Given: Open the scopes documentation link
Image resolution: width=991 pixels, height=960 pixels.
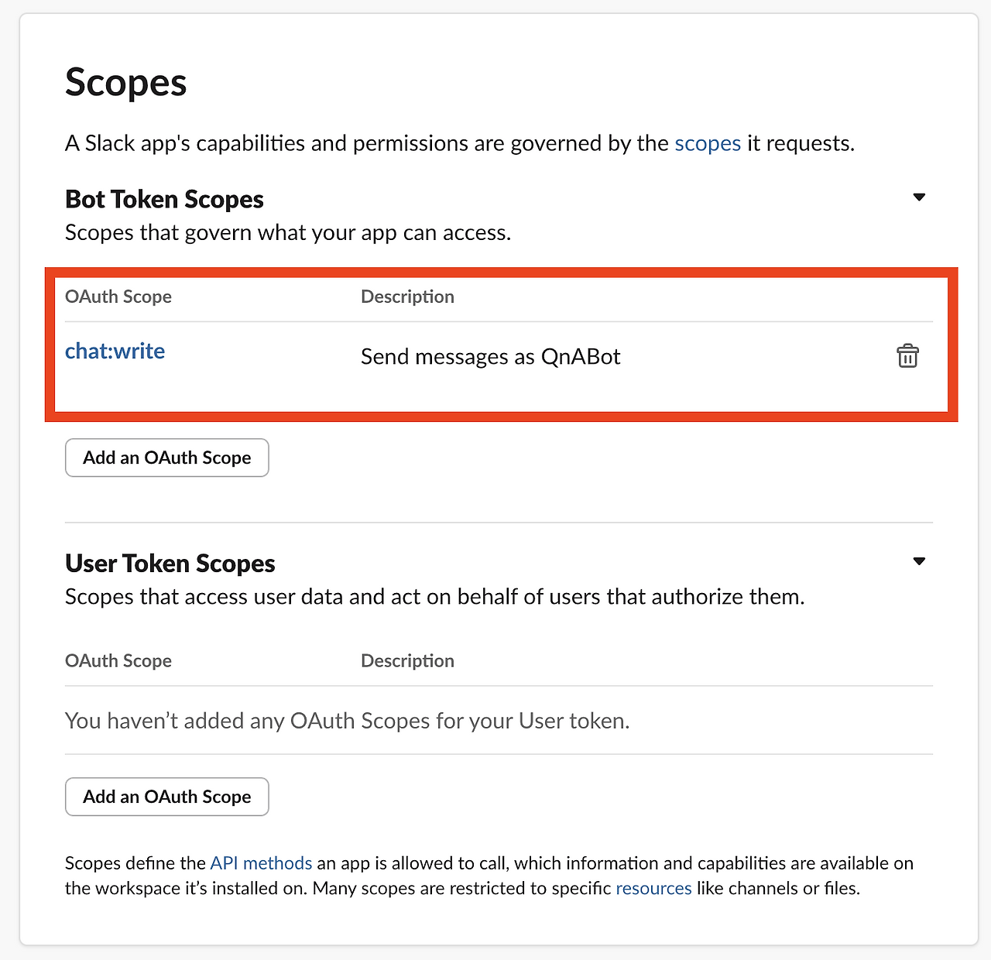Looking at the screenshot, I should pos(708,143).
